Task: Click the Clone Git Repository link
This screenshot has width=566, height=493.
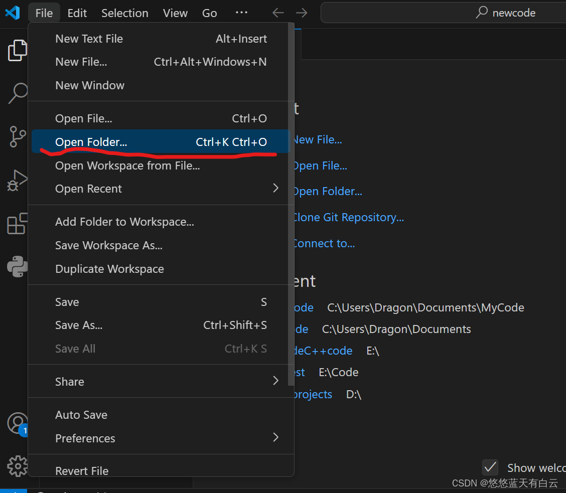Action: [348, 217]
